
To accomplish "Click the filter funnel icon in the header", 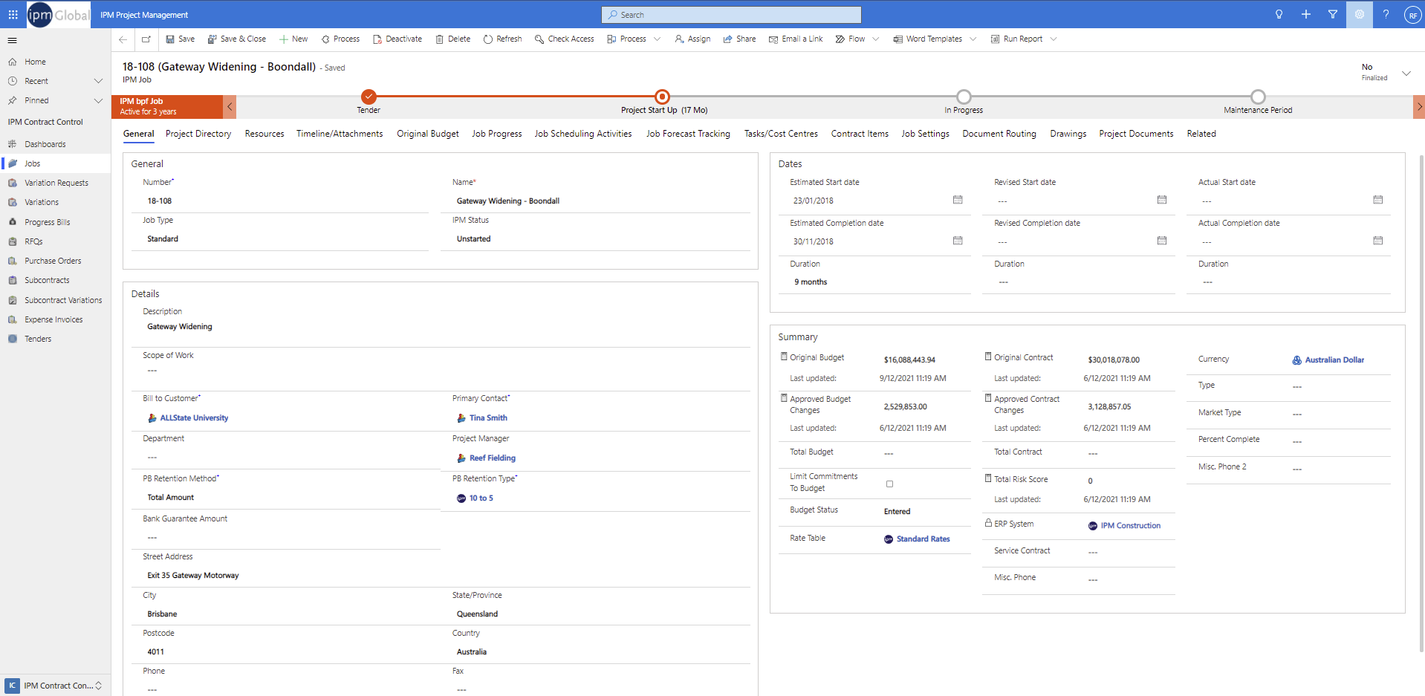I will [1333, 14].
